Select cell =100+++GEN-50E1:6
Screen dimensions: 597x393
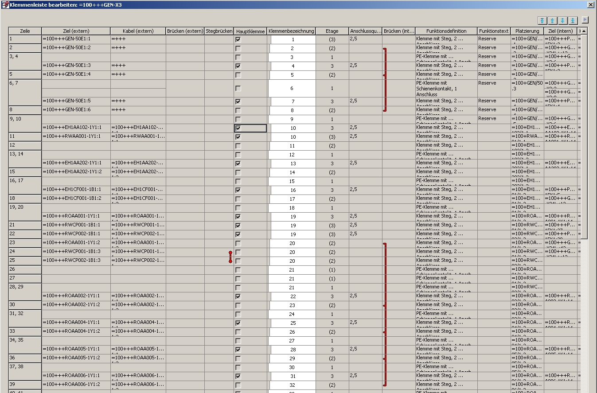tap(76, 111)
